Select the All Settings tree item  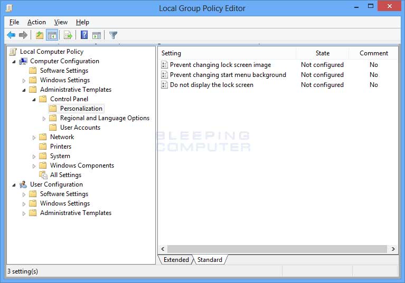click(65, 175)
